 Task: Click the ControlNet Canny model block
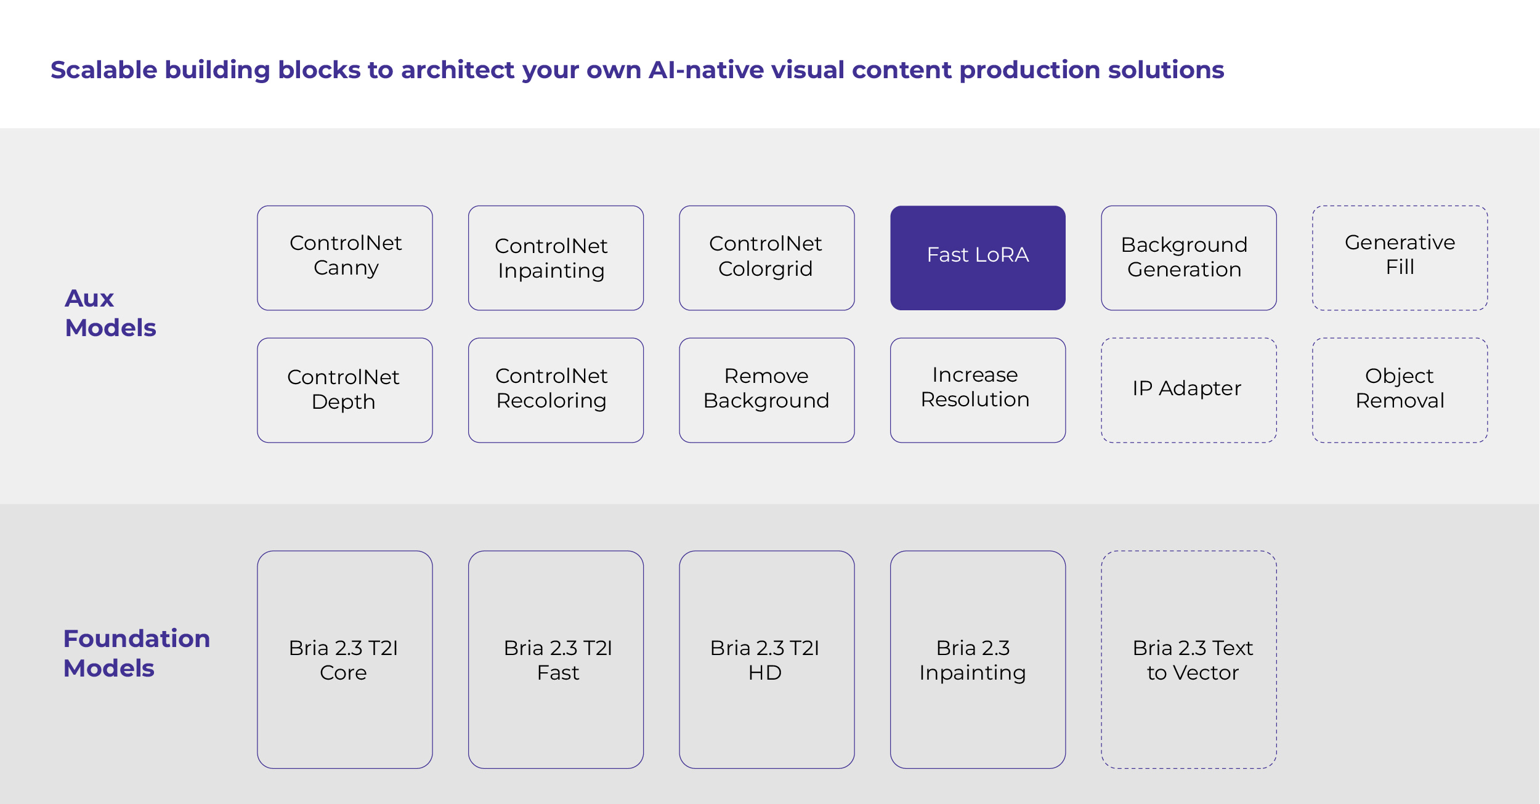(345, 256)
